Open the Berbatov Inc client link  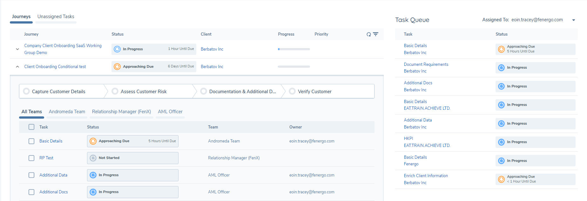point(212,49)
